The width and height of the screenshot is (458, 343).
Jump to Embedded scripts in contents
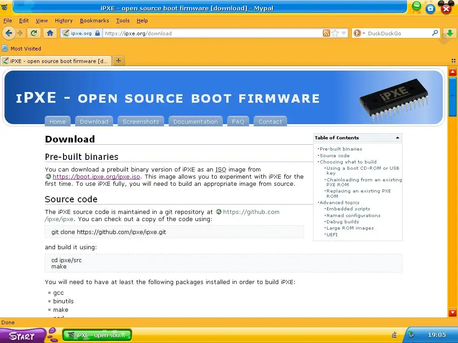click(348, 209)
